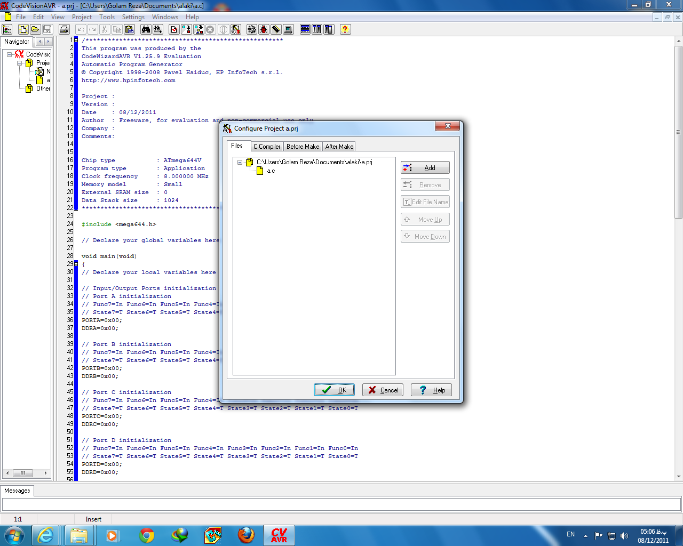Click the Redo toolbar arrow
The height and width of the screenshot is (546, 683).
(x=92, y=29)
